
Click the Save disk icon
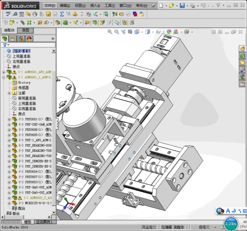coord(182,6)
